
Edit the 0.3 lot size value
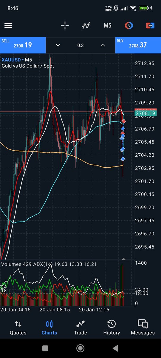(x=80, y=45)
